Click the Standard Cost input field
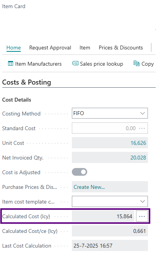 110,128
